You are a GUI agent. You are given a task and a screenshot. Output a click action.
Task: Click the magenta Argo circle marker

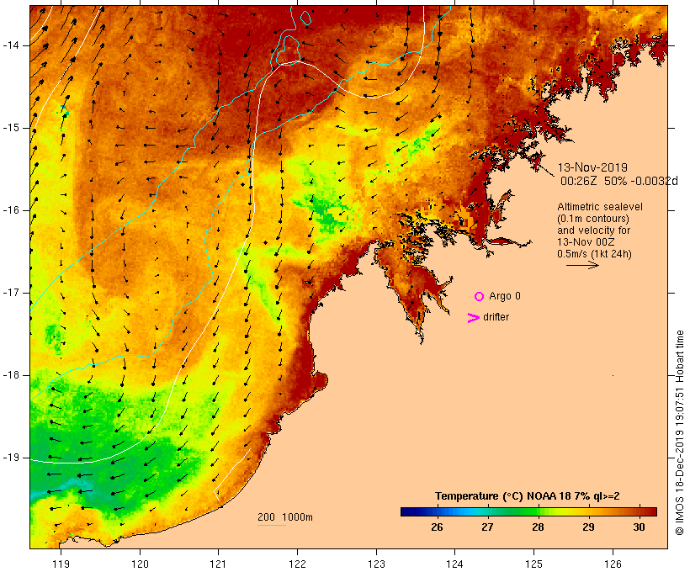pyautogui.click(x=480, y=297)
